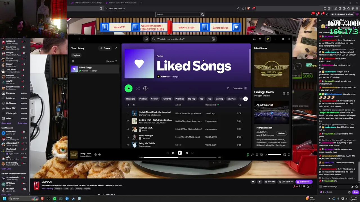
Task: Open the Spotify app in Windows taskbar
Action: 55,199
